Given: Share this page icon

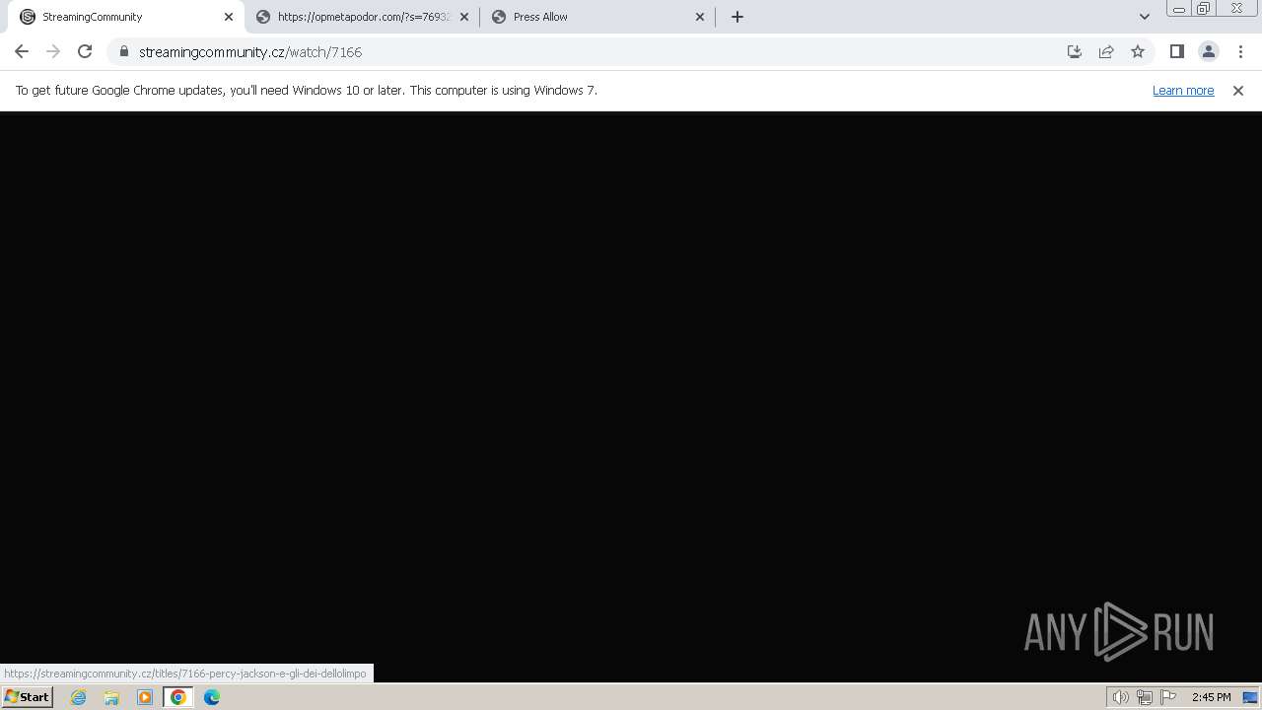Looking at the screenshot, I should tap(1106, 51).
